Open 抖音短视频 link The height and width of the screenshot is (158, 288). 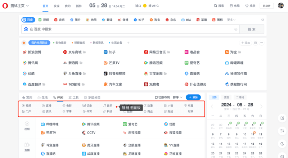[114, 74]
